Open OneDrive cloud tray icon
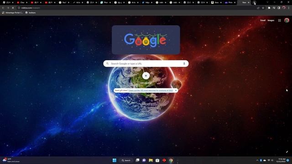This screenshot has width=292, height=164. pyautogui.click(x=265, y=160)
